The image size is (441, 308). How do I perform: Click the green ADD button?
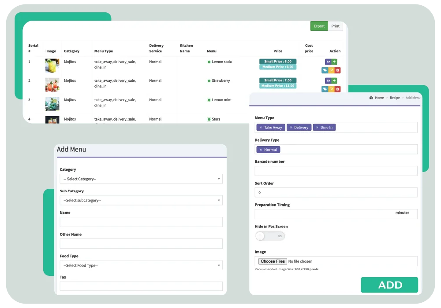point(389,285)
